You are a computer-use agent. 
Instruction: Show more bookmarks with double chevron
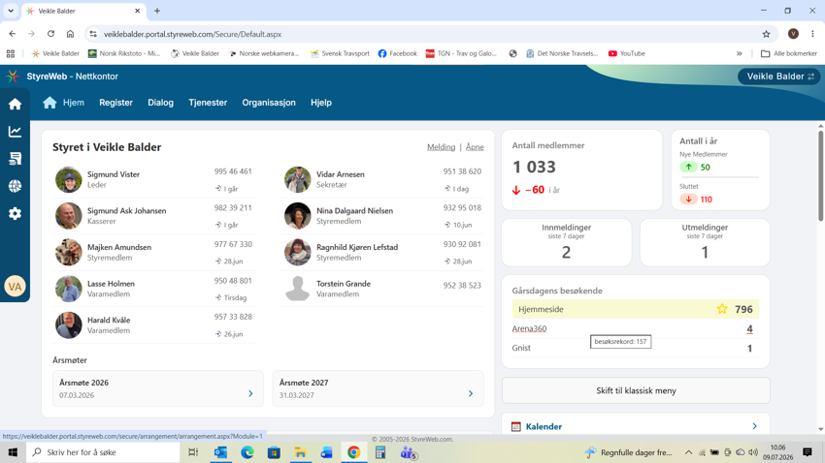tap(740, 53)
